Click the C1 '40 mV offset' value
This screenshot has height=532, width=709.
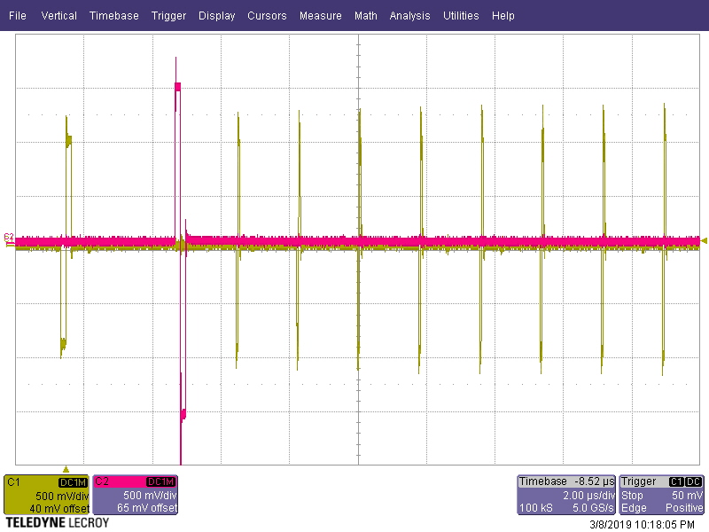point(59,508)
